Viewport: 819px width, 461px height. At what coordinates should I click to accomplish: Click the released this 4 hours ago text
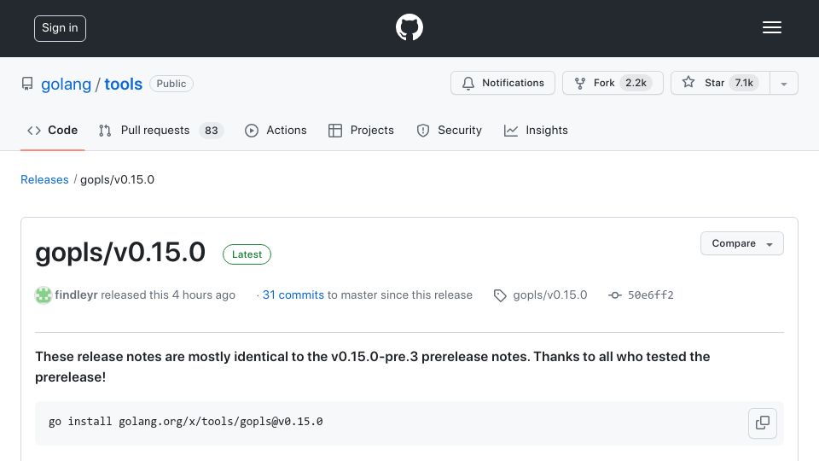pyautogui.click(x=168, y=295)
